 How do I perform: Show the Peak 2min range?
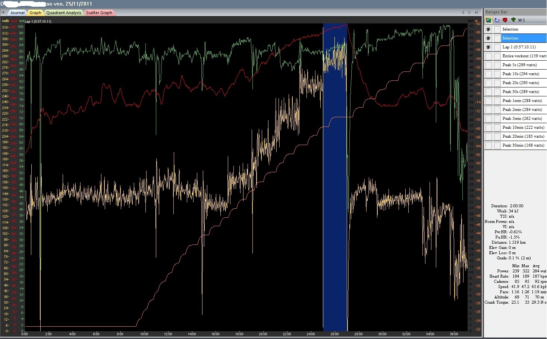click(x=488, y=110)
